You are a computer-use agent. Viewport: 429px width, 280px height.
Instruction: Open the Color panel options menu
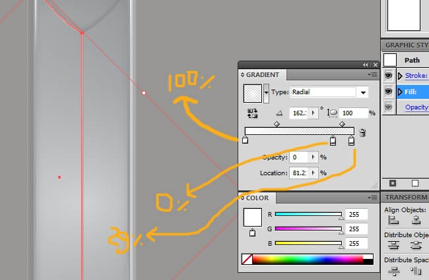pyautogui.click(x=372, y=198)
